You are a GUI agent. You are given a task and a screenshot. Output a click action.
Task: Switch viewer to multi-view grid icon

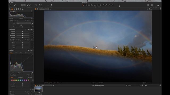point(36,9)
